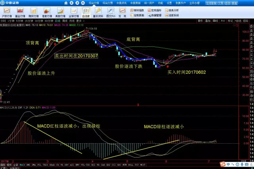This screenshot has height=169, width=254.
Task: Open 美股行情 US stock quotes
Action: click(x=60, y=12)
